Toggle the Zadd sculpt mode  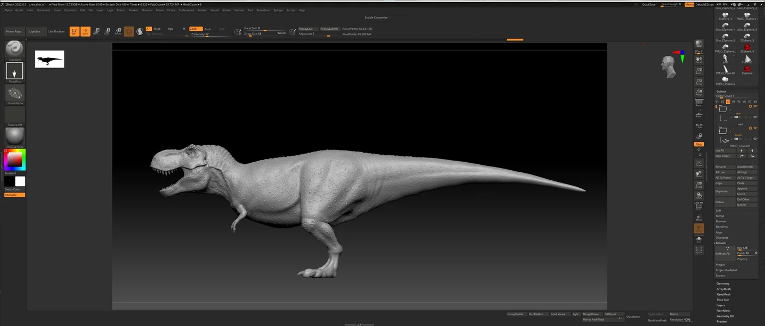coord(195,29)
